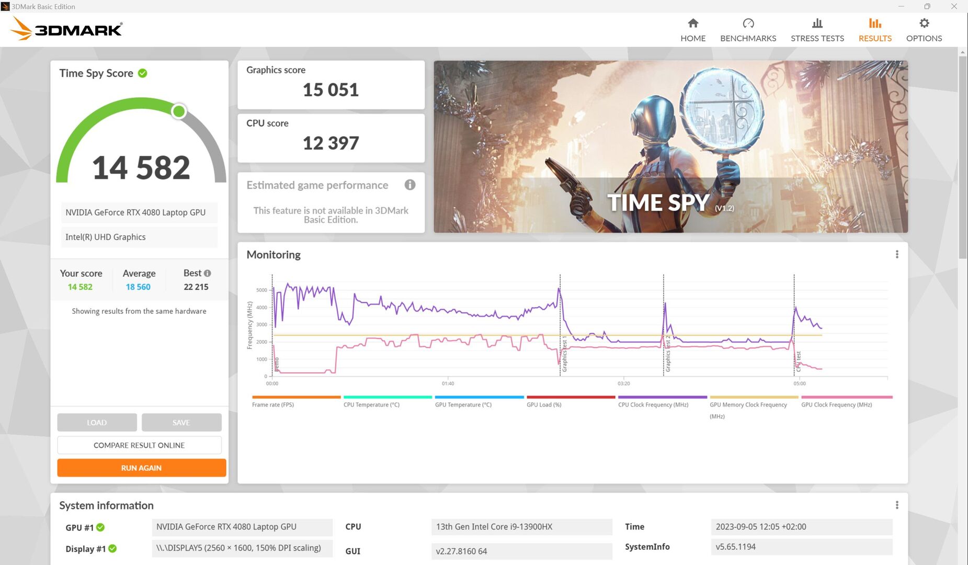Click the 3DMark logo
This screenshot has height=565, width=968.
tap(66, 28)
